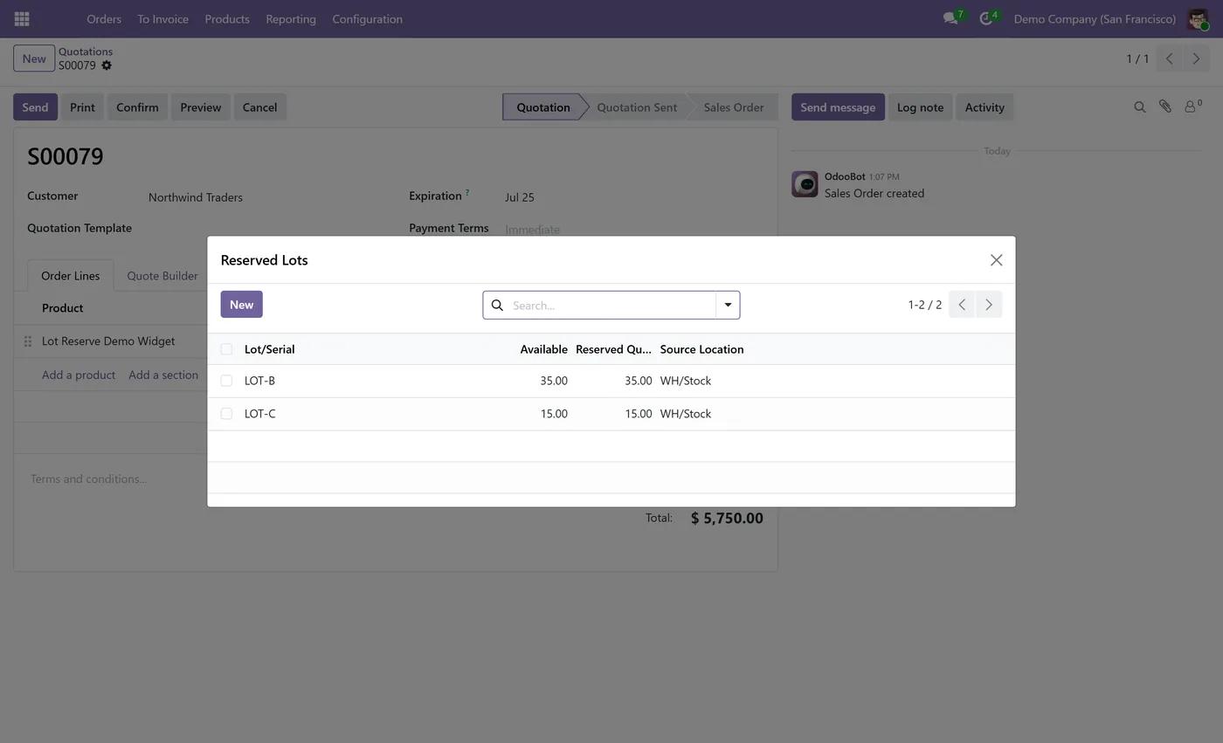Open the Reporting menu
Viewport: 1223px width, 743px height.
pos(291,18)
